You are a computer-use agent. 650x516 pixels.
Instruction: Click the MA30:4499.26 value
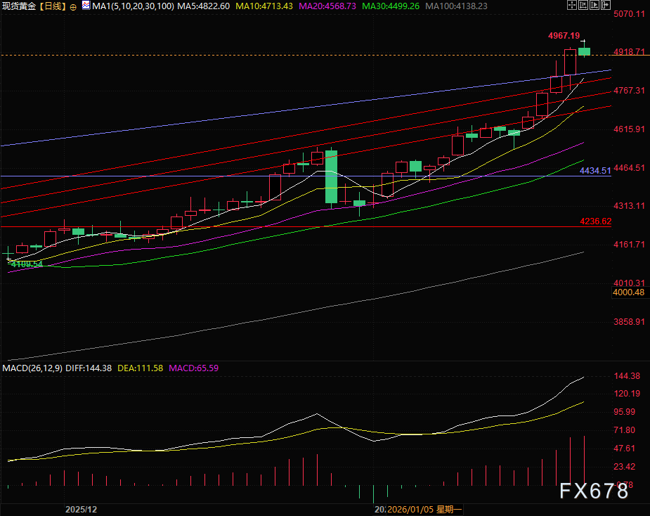point(391,6)
